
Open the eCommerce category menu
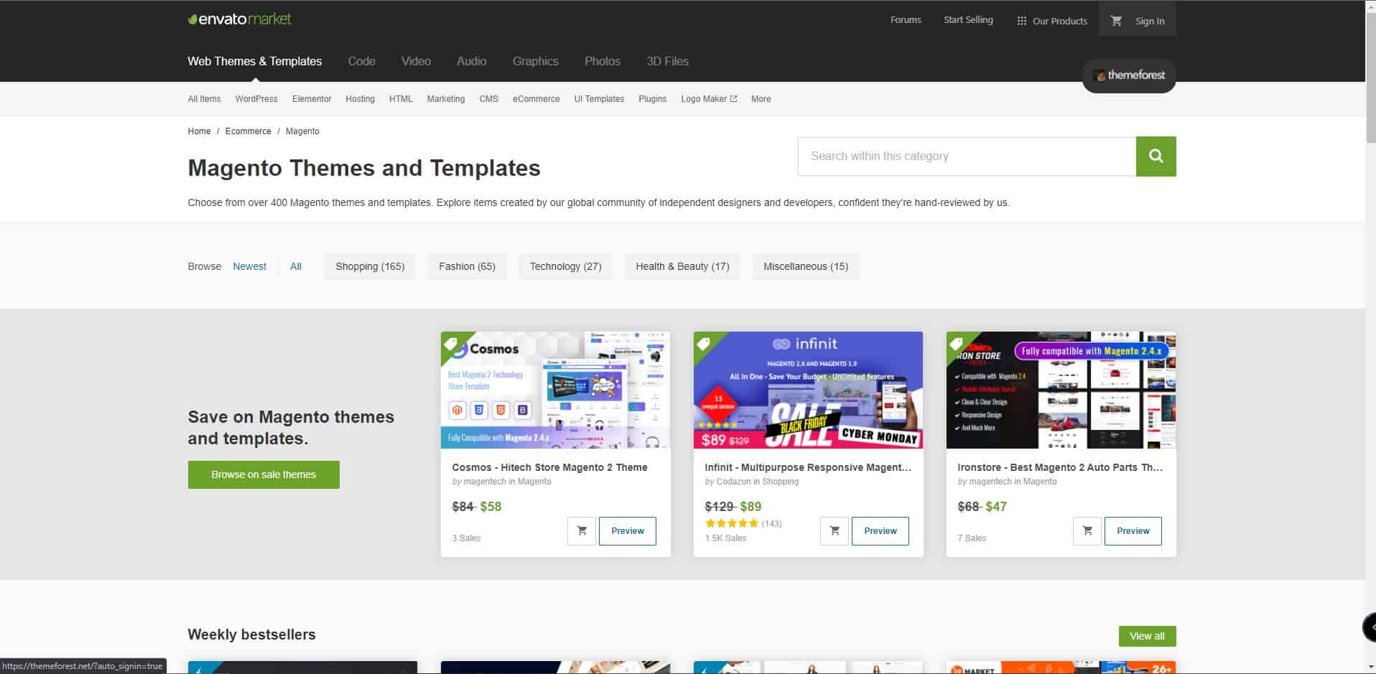[536, 99]
